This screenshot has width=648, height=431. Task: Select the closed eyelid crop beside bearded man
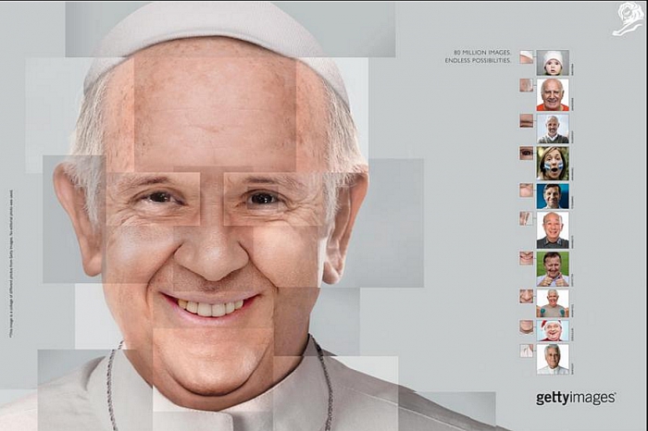point(527,121)
